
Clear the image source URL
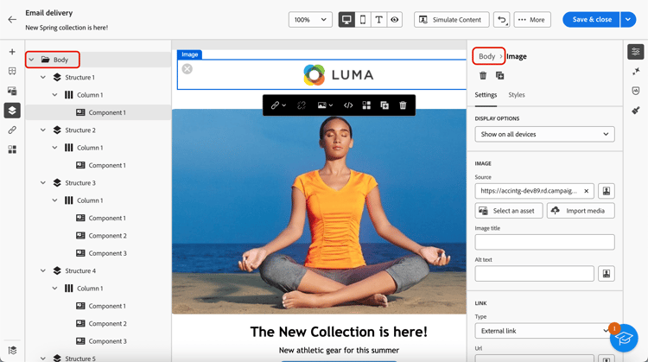tap(586, 191)
